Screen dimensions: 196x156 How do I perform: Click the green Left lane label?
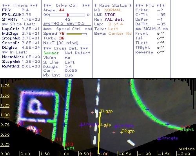pyautogui.click(x=69, y=148)
